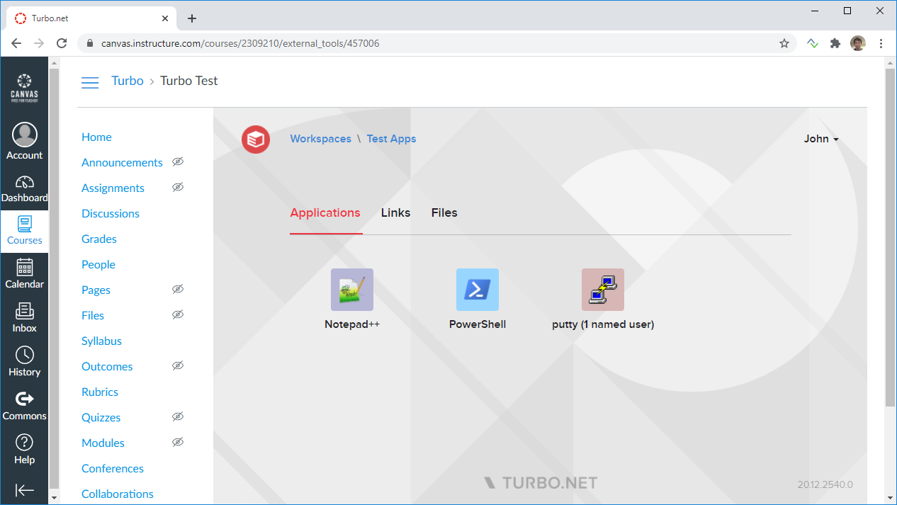Viewport: 897px width, 505px height.
Task: Collapse the global navigation sidebar arrow
Action: coord(24,490)
